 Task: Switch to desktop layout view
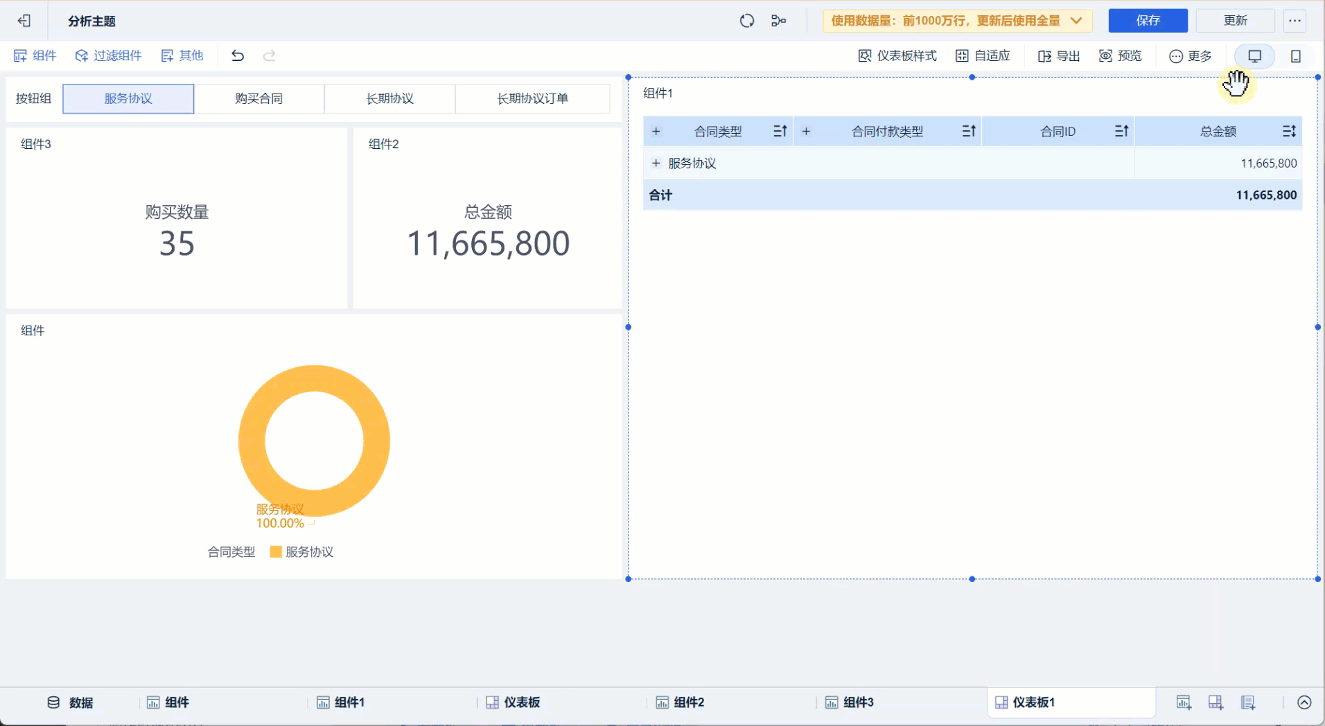tap(1254, 56)
